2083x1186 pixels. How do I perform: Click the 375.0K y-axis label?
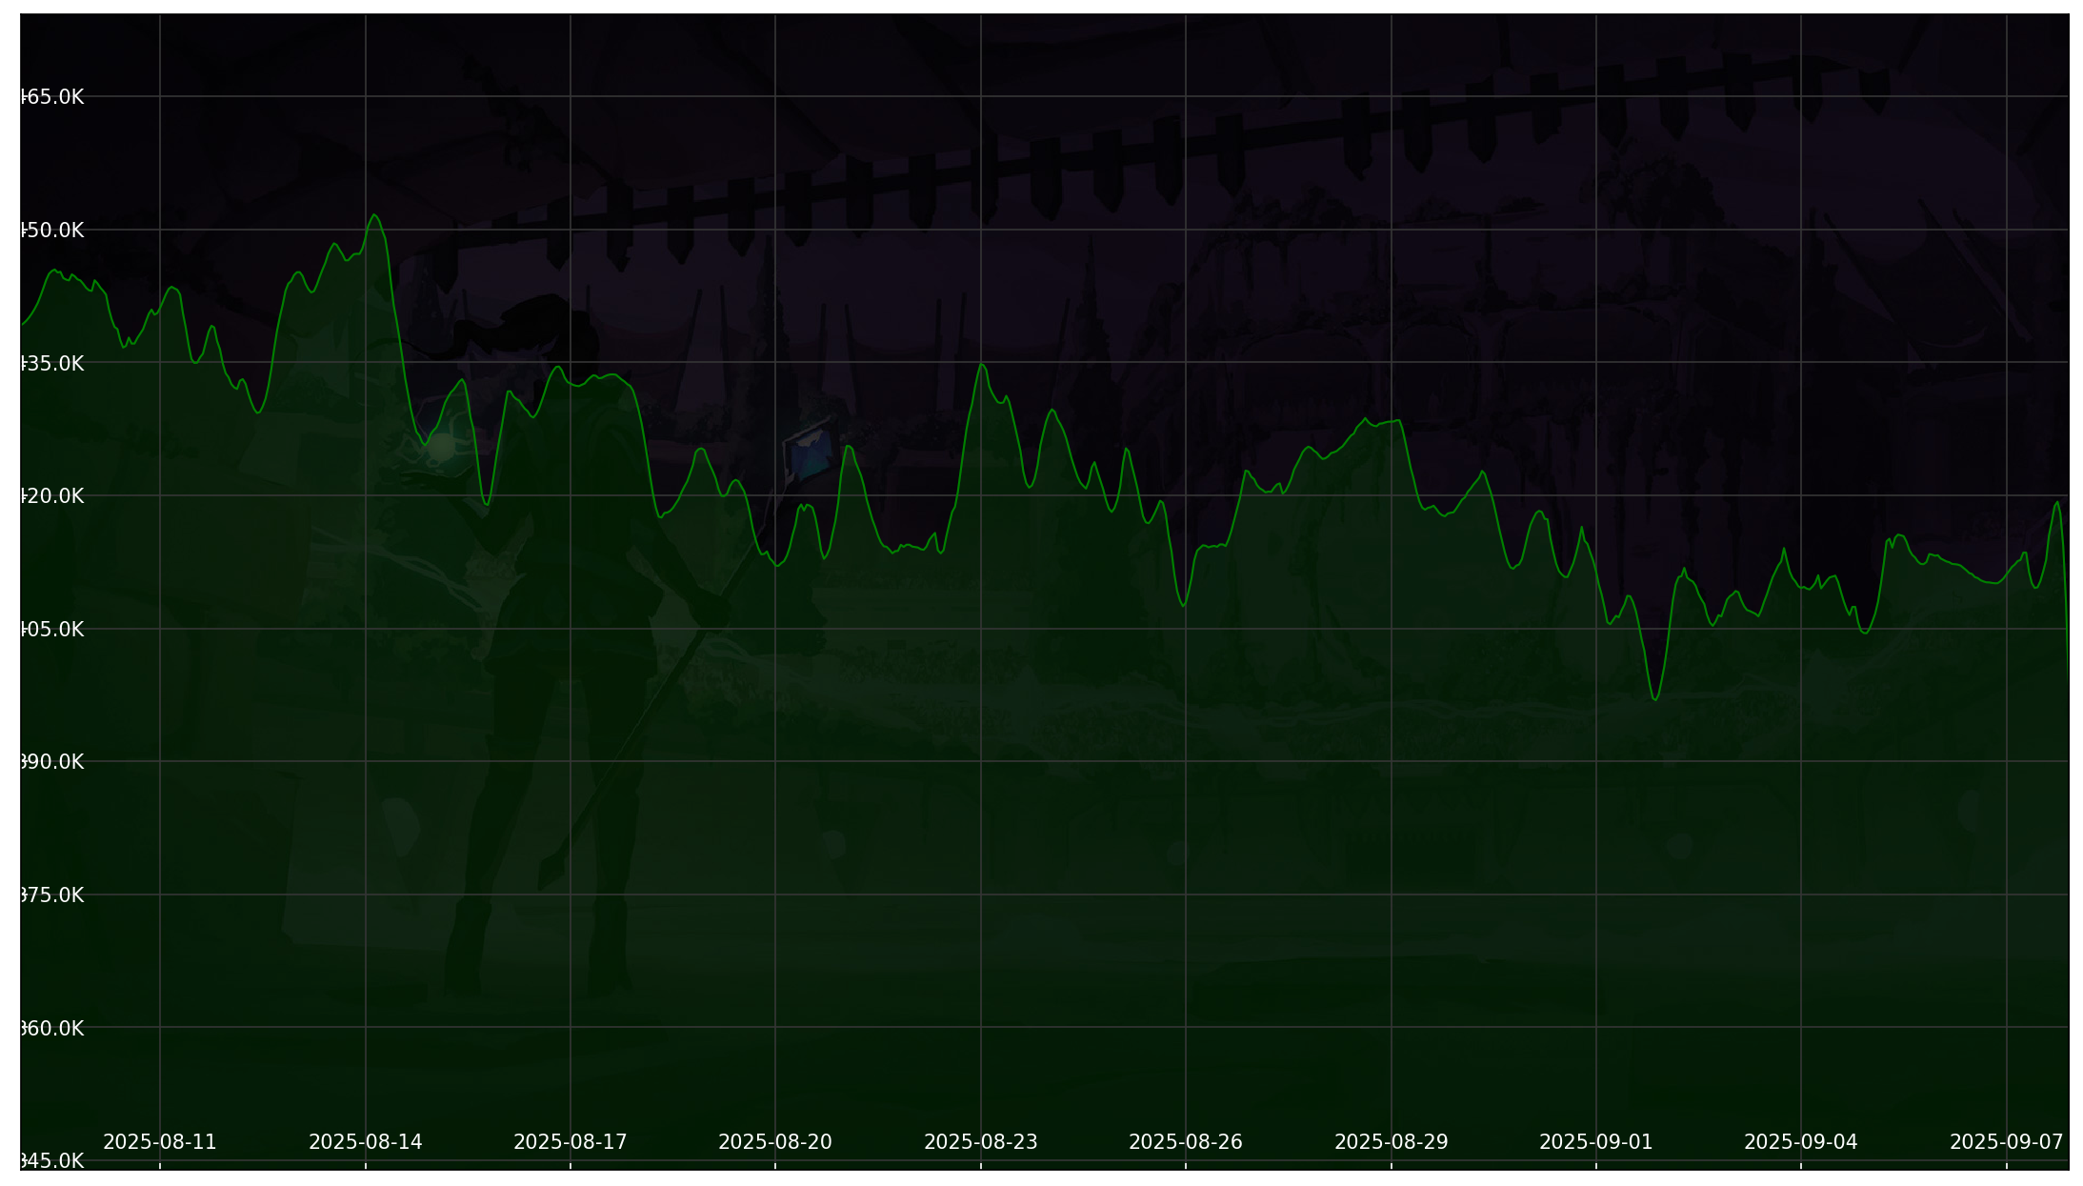(52, 895)
